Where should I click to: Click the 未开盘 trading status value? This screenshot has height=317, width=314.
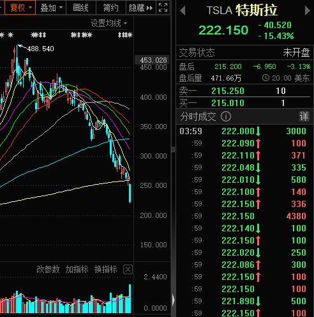tap(296, 52)
